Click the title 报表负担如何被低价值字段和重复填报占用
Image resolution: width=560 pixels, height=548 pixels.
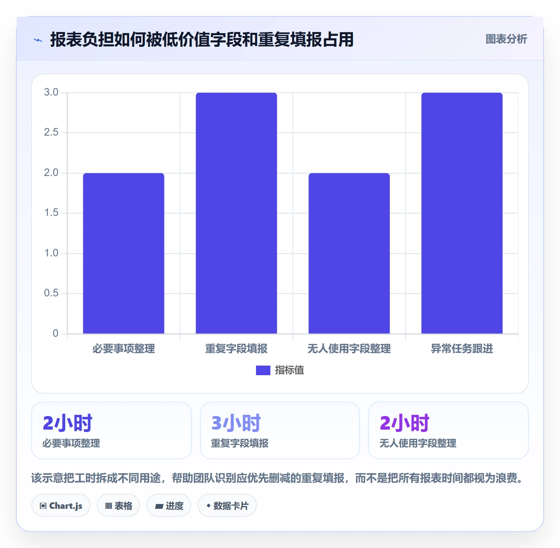click(202, 40)
